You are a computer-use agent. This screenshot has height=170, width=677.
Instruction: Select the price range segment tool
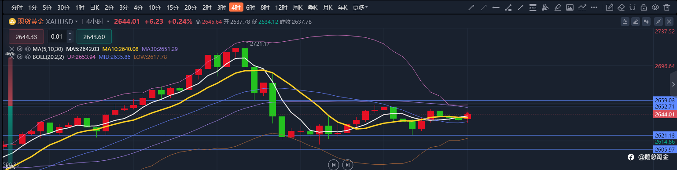pyautogui.click(x=508, y=7)
